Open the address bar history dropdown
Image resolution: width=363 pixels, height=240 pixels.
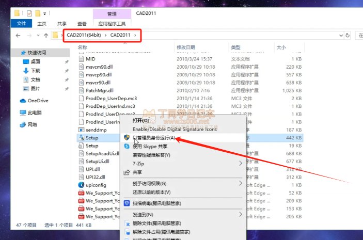341,36
